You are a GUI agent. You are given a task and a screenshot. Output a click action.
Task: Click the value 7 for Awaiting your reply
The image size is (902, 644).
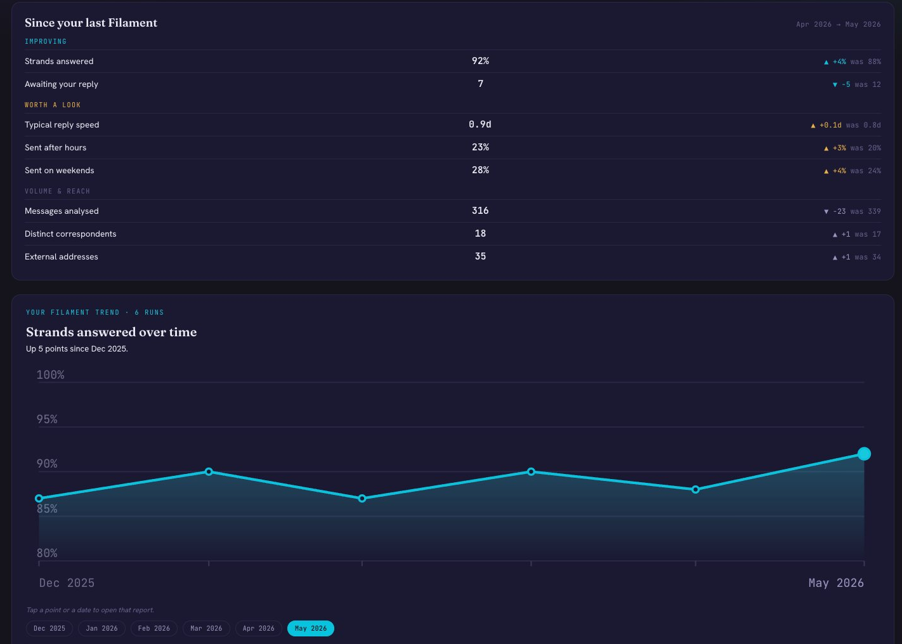point(480,84)
